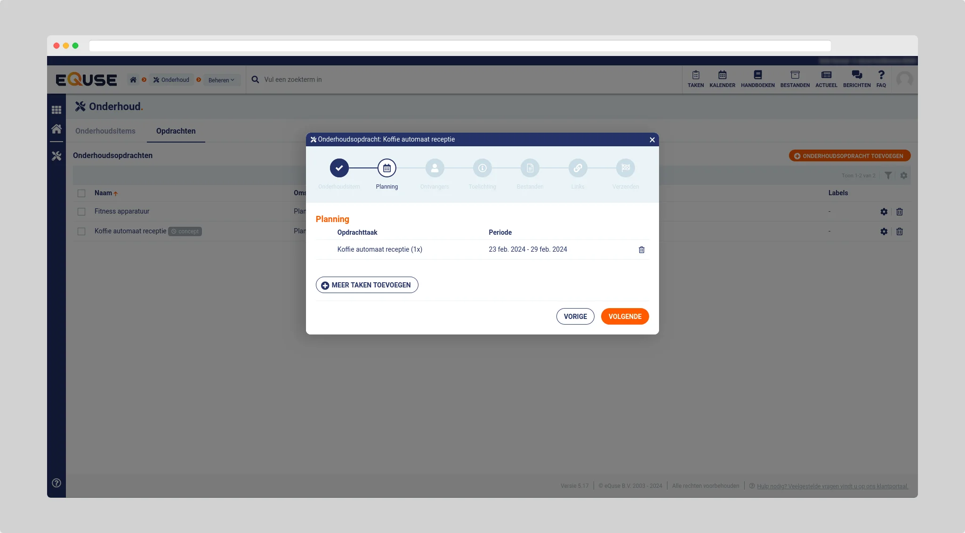965x533 pixels.
Task: Select the Opdrachten tab
Action: click(x=176, y=131)
